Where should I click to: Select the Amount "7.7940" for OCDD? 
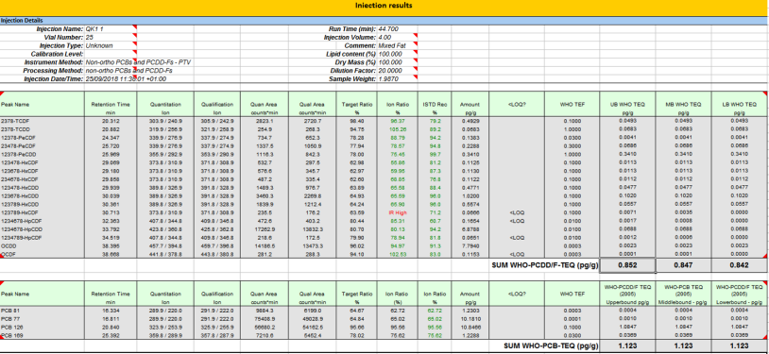[x=470, y=246]
